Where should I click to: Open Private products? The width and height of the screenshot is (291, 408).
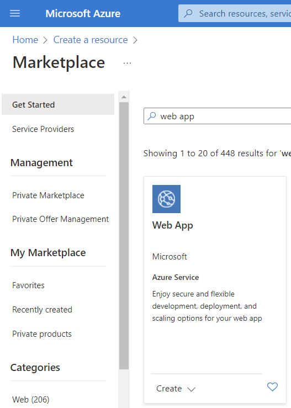tap(42, 334)
